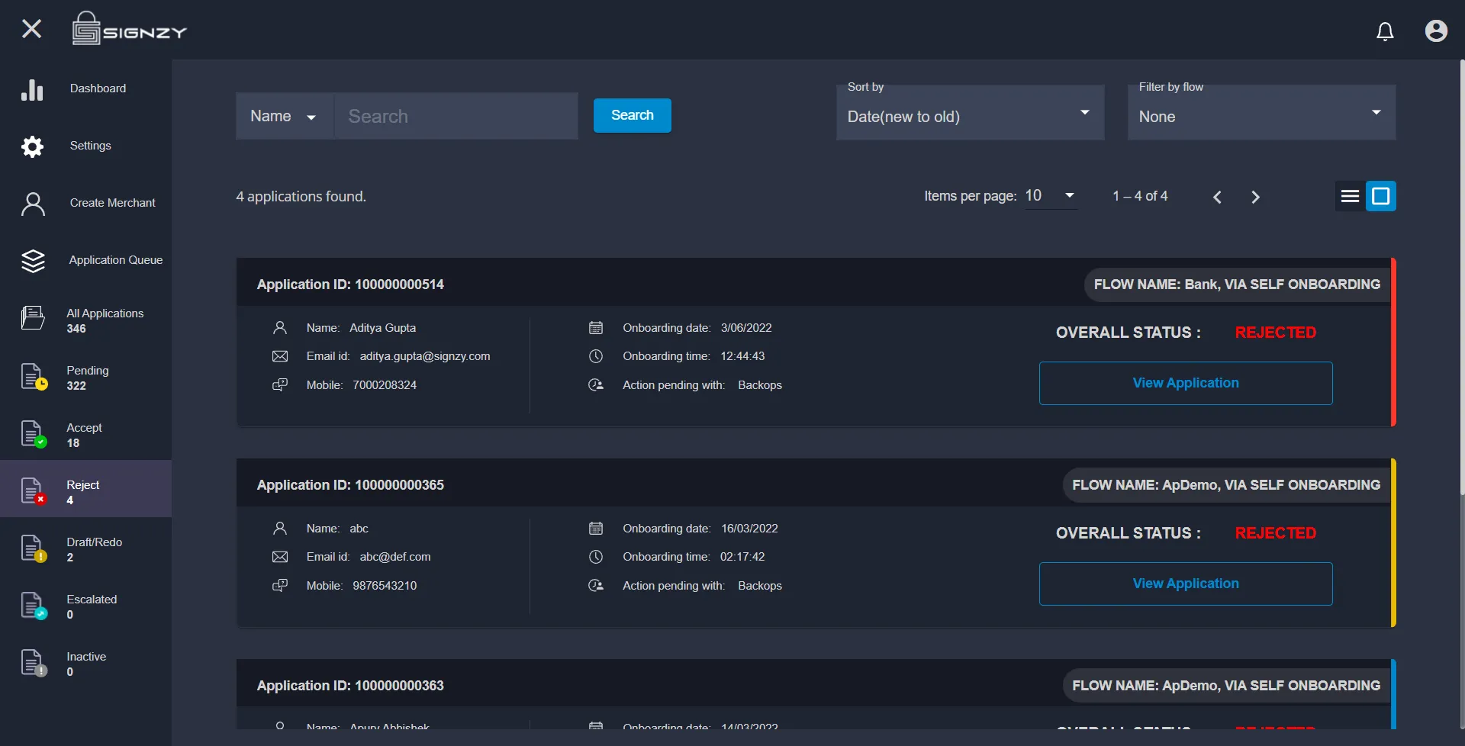The height and width of the screenshot is (746, 1465).
Task: Open the user account profile icon
Action: click(1436, 31)
